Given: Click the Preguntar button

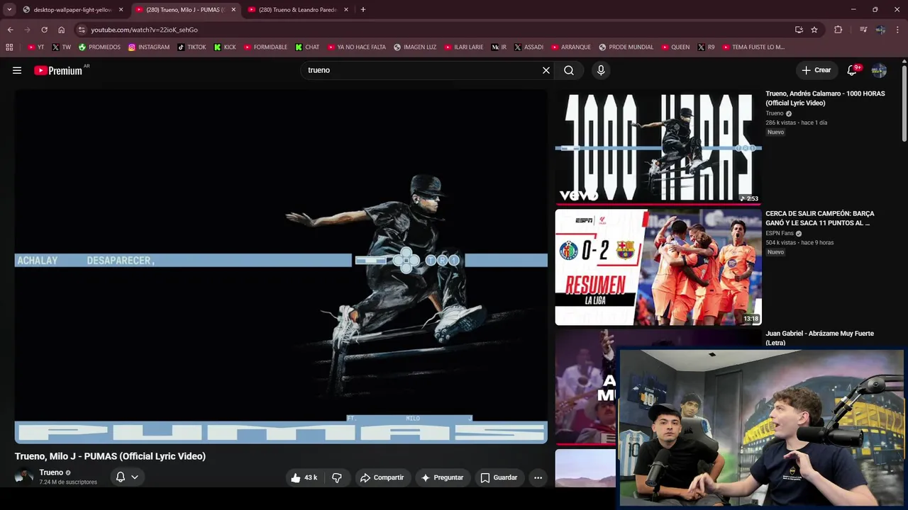Looking at the screenshot, I should click(442, 477).
